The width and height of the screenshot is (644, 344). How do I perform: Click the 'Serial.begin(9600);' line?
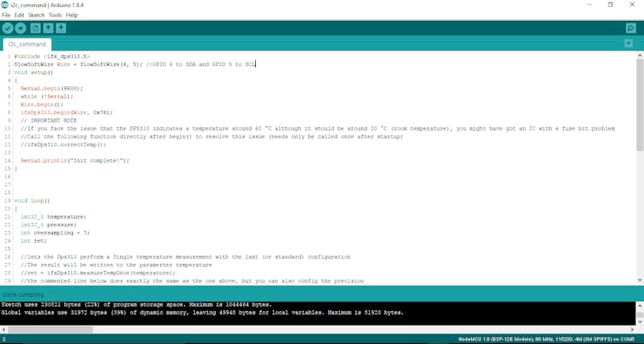point(51,88)
